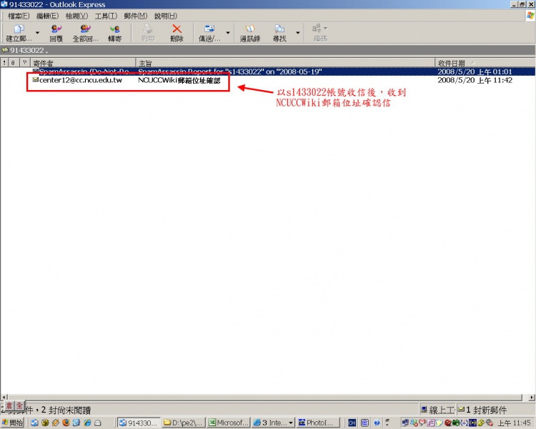Image resolution: width=536 pixels, height=429 pixels.
Task: Click the Reply toolbar icon
Action: pyautogui.click(x=56, y=32)
